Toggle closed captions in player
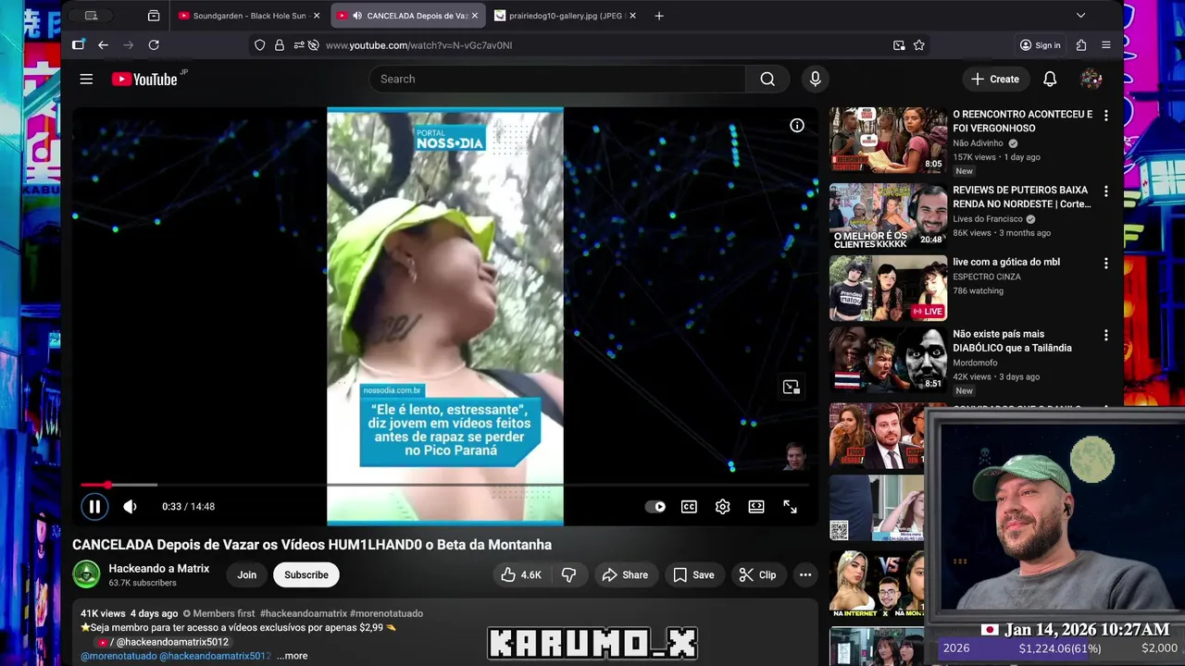This screenshot has height=666, width=1185. coord(689,506)
